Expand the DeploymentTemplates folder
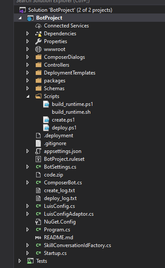165x268 pixels. [x=28, y=73]
